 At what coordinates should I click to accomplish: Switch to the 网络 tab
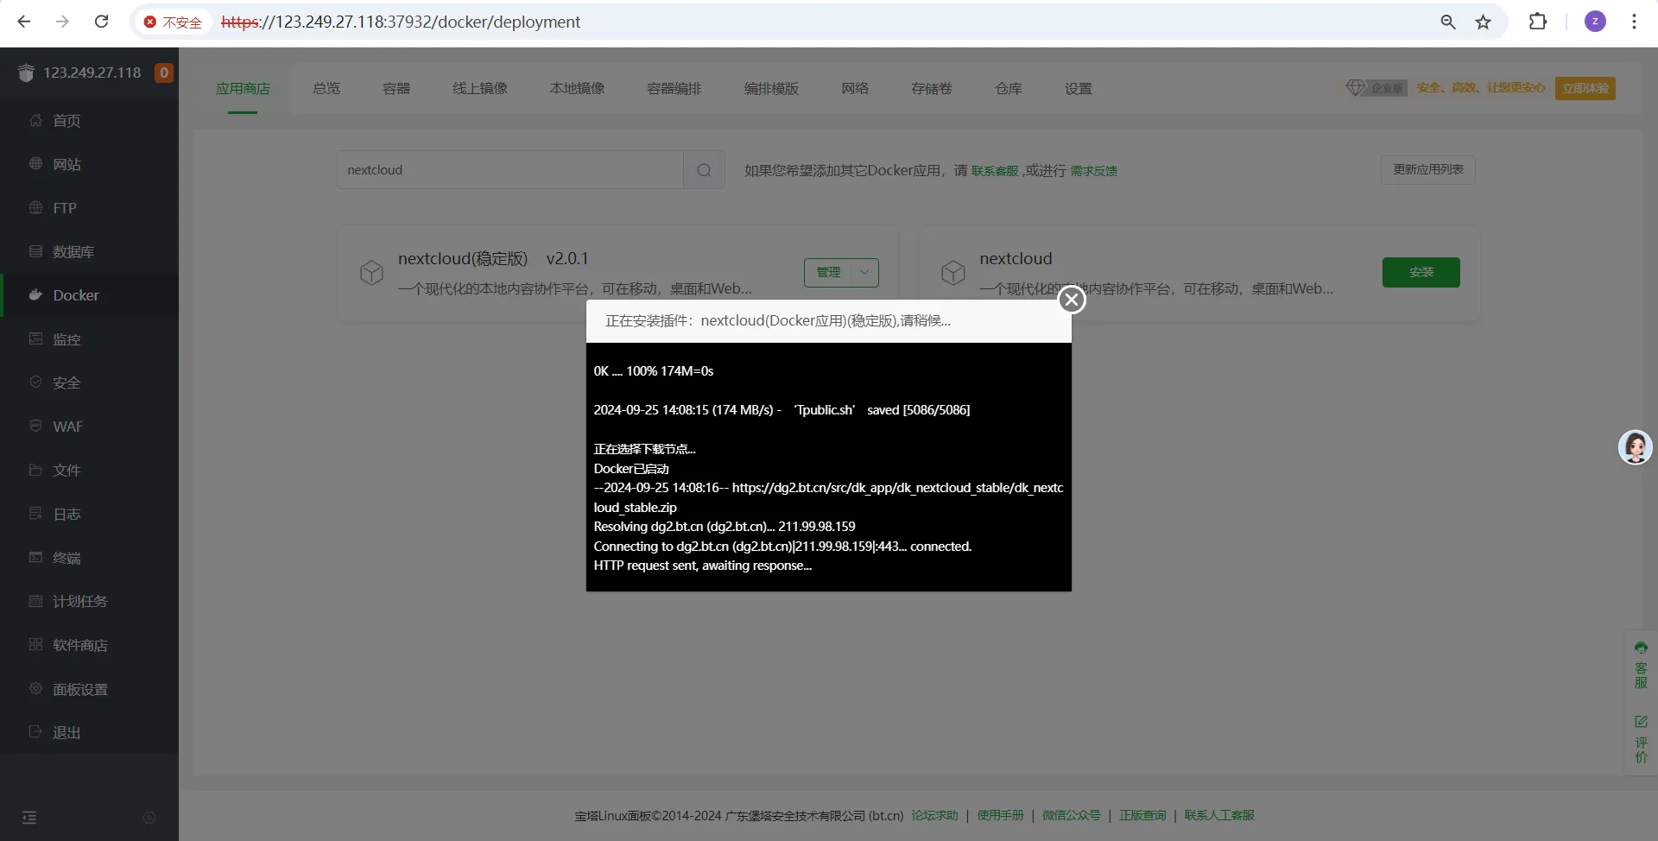click(x=855, y=88)
